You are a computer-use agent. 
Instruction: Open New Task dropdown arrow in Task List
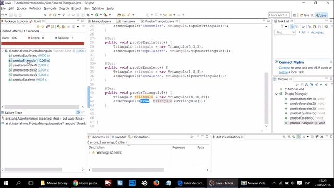[286, 27]
